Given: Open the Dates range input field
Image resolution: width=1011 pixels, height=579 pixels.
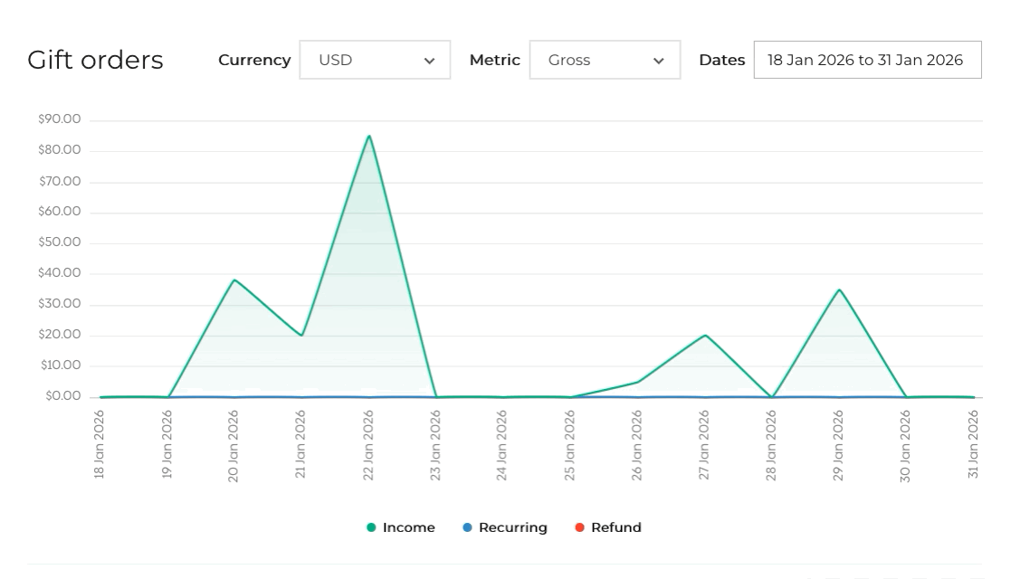Looking at the screenshot, I should 866,60.
